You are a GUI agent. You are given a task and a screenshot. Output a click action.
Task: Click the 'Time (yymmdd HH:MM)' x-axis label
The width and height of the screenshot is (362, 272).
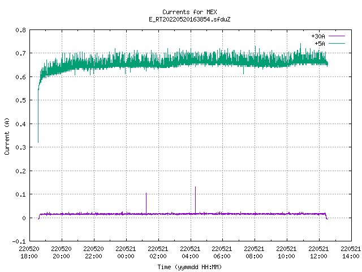[x=189, y=267]
